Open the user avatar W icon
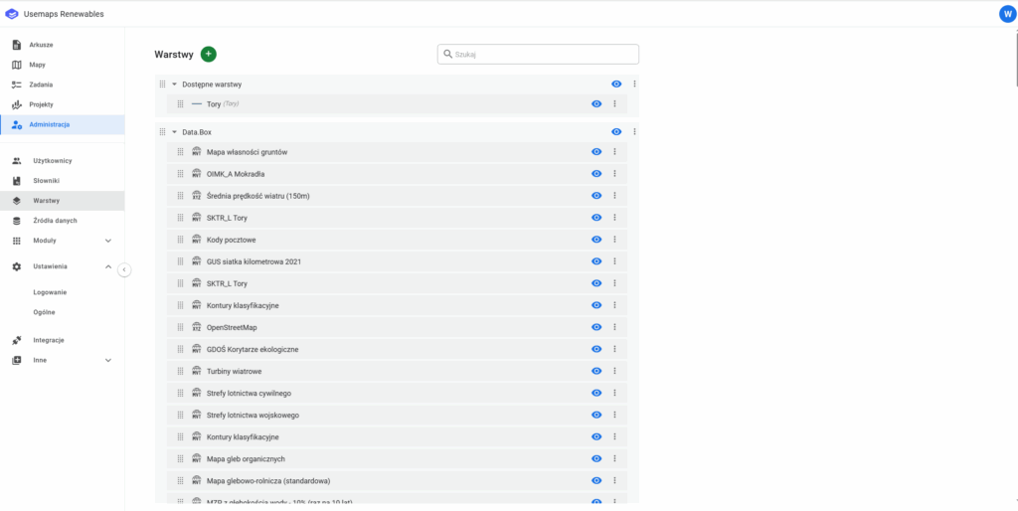Viewport: 1018px width, 511px height. coord(1006,14)
